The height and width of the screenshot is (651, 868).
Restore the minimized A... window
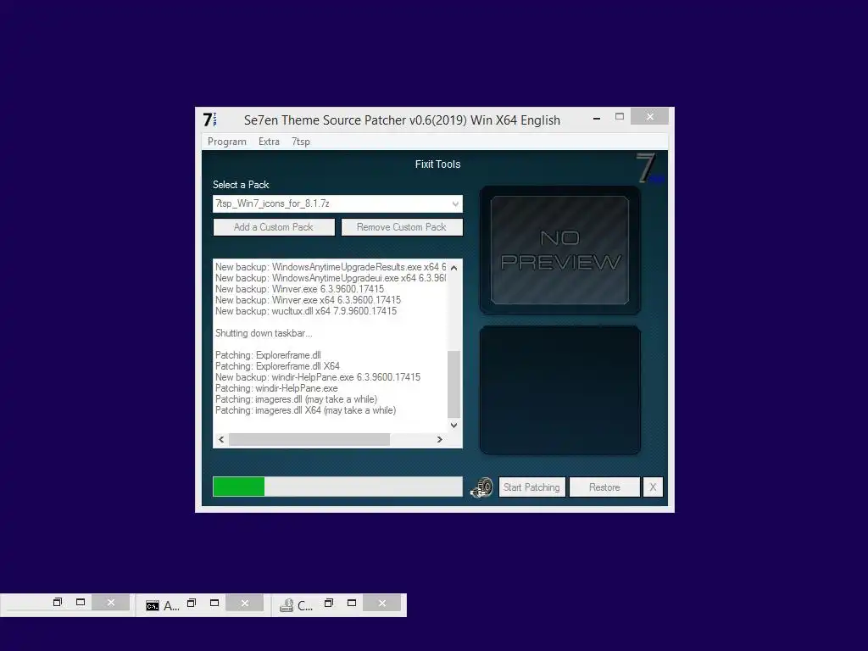point(192,603)
